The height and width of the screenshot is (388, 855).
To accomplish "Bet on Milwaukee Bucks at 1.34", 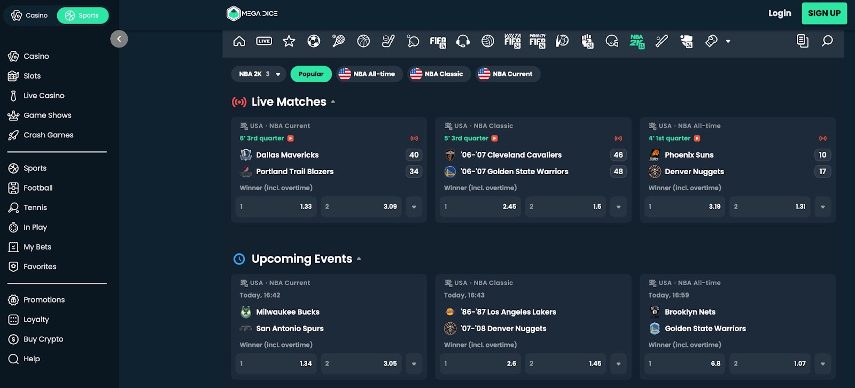I will (276, 364).
